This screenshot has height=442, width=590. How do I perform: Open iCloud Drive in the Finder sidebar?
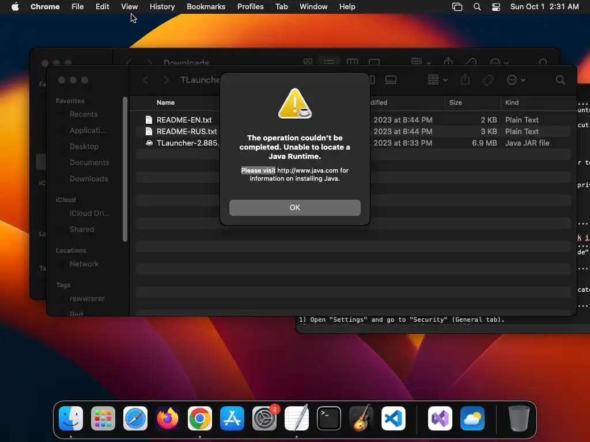(89, 213)
